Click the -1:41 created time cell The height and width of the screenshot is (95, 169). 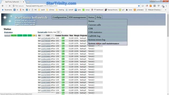point(57,75)
